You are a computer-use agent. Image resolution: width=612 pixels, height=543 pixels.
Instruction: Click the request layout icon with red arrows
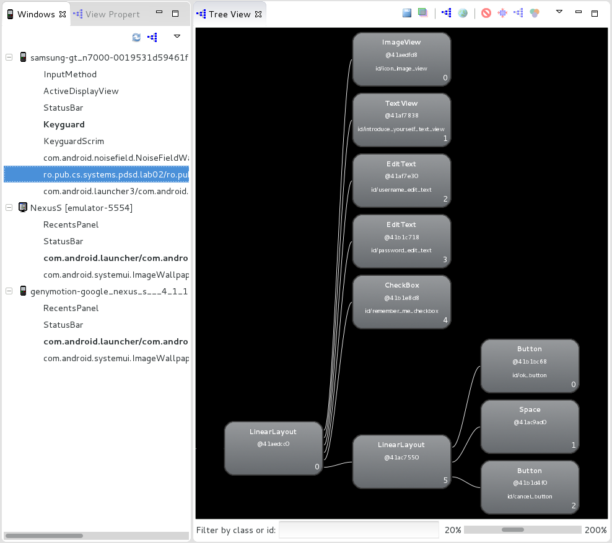tap(502, 13)
